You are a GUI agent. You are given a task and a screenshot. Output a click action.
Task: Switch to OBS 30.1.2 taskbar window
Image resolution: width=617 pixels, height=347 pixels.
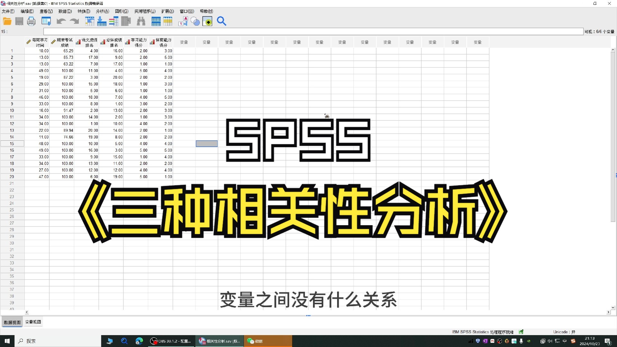(x=171, y=341)
